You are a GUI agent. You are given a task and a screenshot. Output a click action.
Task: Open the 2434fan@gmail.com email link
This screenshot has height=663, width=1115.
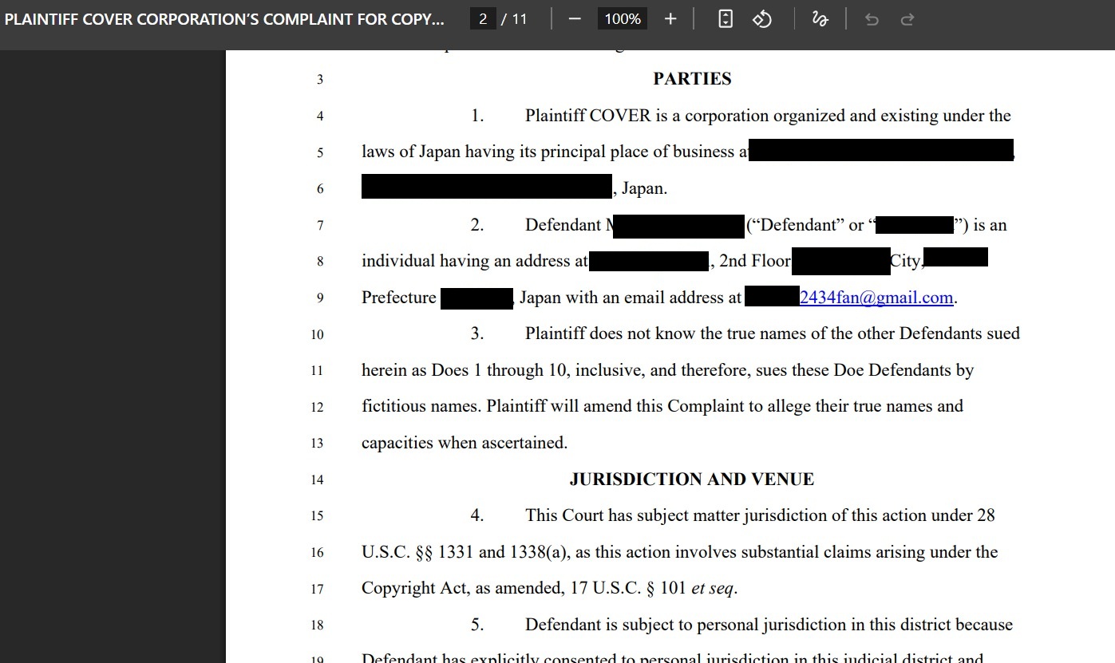(876, 298)
